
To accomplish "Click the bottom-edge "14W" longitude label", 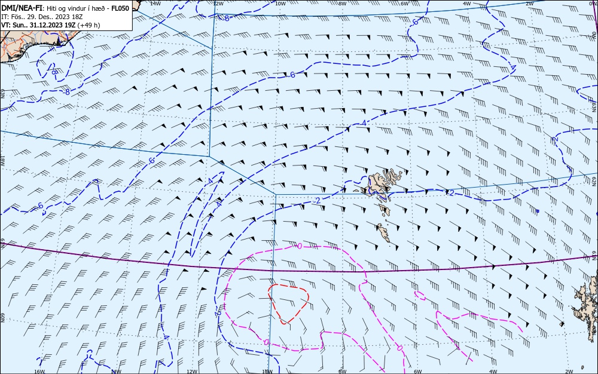I will point(115,372).
